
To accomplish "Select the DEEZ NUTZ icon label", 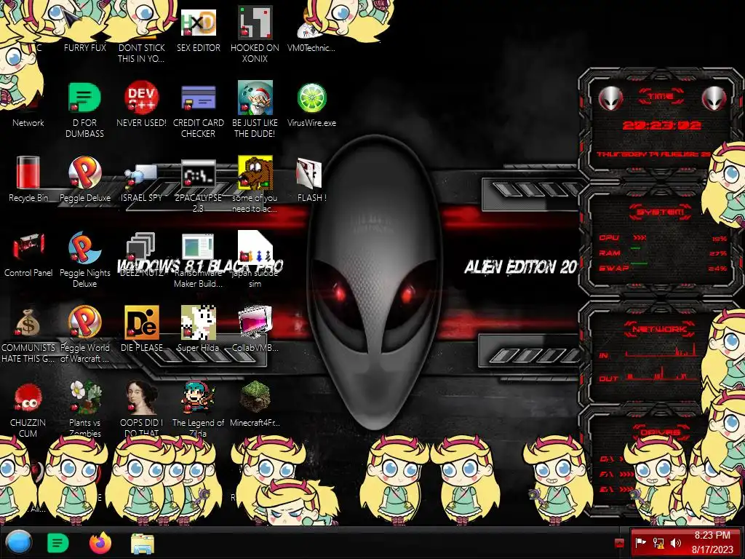I will [142, 273].
